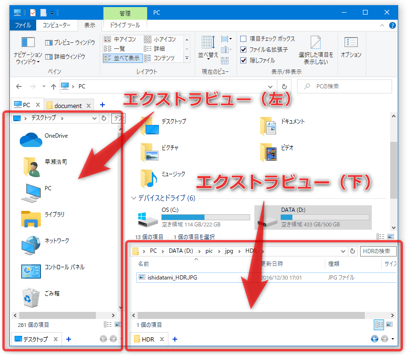Collapse the デバイスとドライブ group
The image size is (409, 357).
(134, 198)
